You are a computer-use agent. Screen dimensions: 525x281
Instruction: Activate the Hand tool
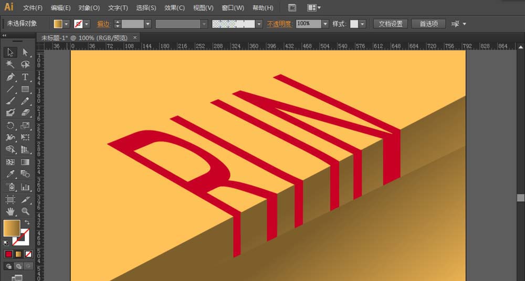tap(10, 212)
